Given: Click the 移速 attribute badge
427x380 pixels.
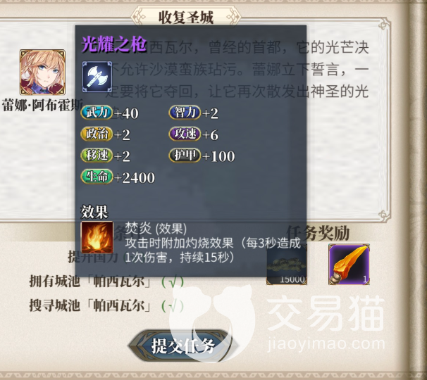Looking at the screenshot, I should [x=97, y=156].
